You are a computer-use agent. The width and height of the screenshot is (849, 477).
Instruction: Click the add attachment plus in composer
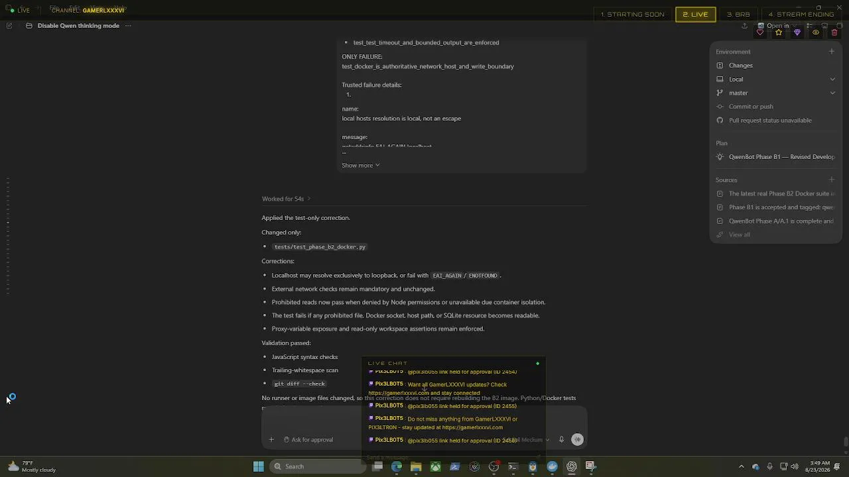point(271,439)
